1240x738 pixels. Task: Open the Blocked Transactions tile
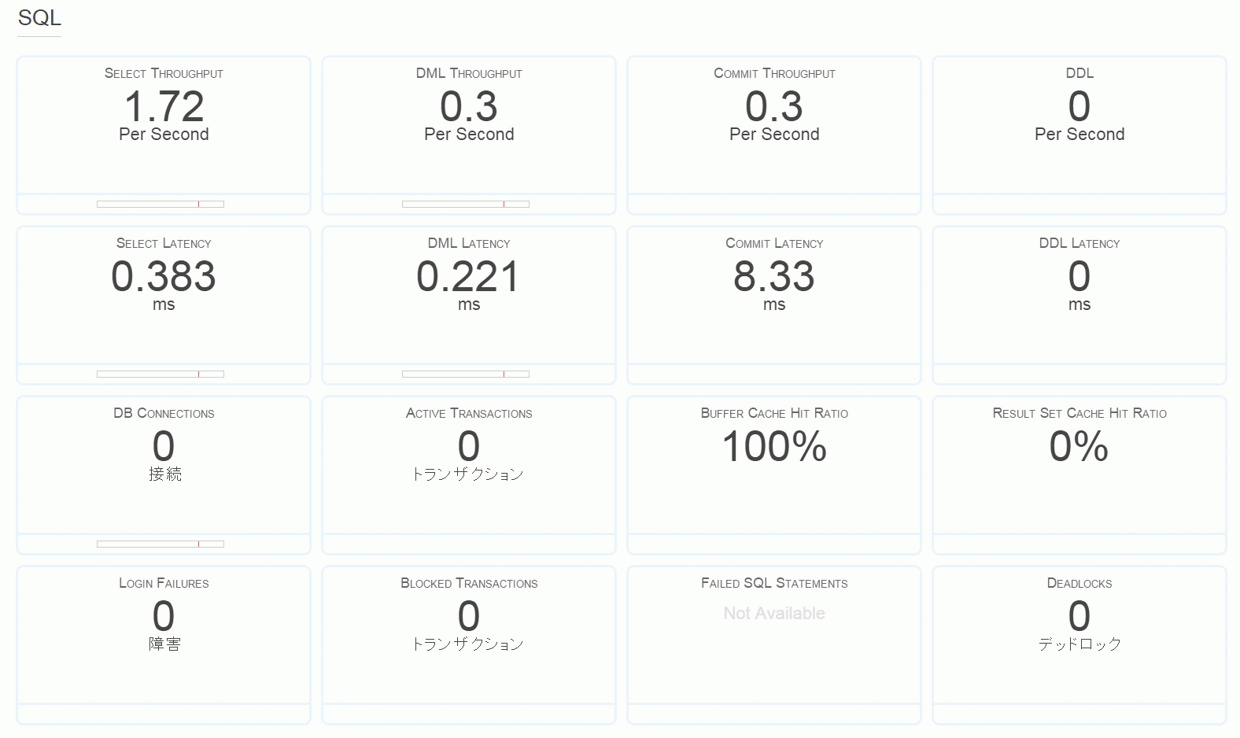pyautogui.click(x=469, y=644)
